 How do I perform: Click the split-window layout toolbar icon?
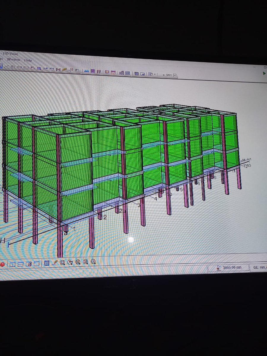pyautogui.click(x=142, y=74)
